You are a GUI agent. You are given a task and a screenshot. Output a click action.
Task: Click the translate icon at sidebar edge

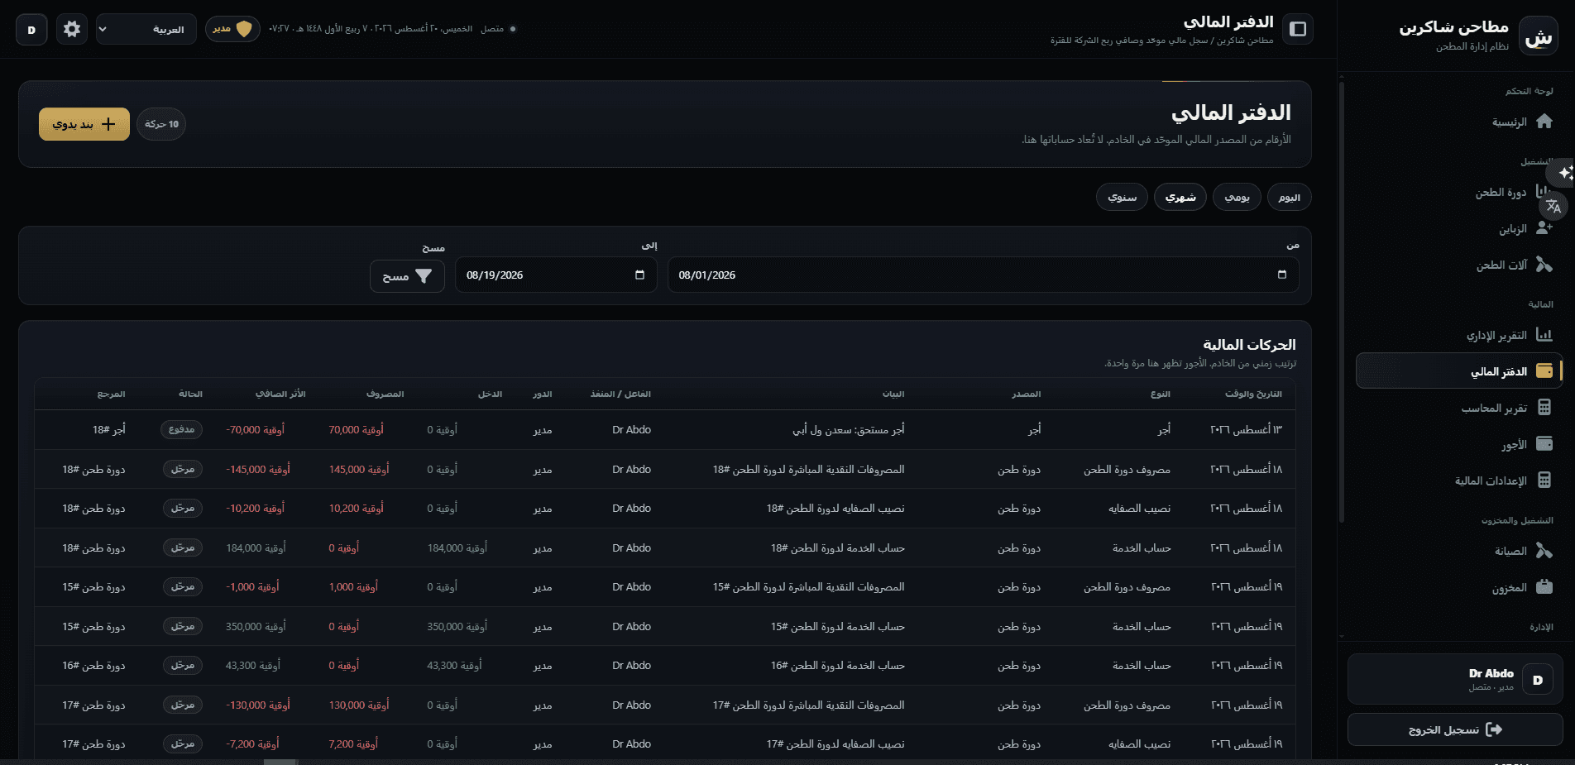pyautogui.click(x=1553, y=206)
